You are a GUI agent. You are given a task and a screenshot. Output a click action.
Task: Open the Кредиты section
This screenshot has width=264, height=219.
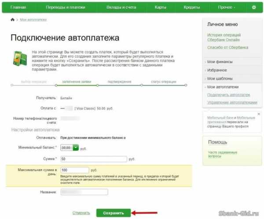point(191,7)
